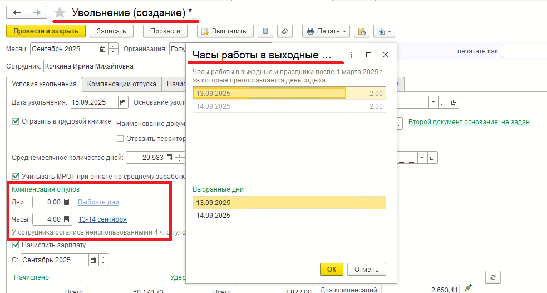Click the green pencil edit icon
The height and width of the screenshot is (293, 547).
pos(469,287)
